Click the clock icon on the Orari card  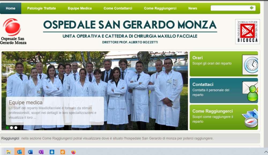[250, 65]
